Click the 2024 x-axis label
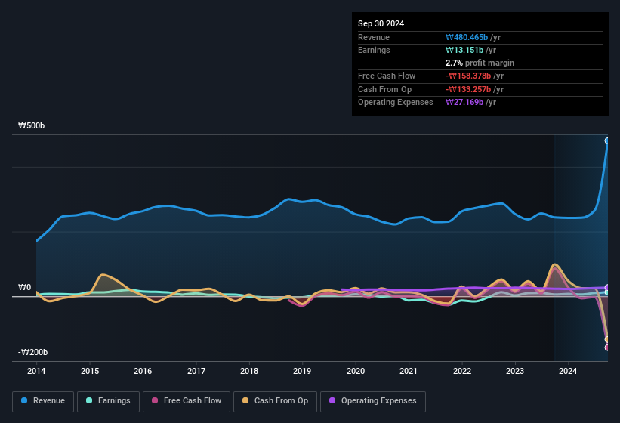 pos(568,371)
